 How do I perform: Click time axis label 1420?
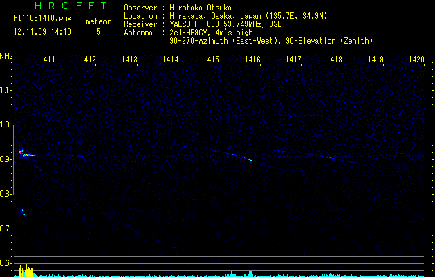coord(417,60)
